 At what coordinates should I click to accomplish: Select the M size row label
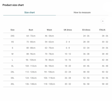click(12, 54)
